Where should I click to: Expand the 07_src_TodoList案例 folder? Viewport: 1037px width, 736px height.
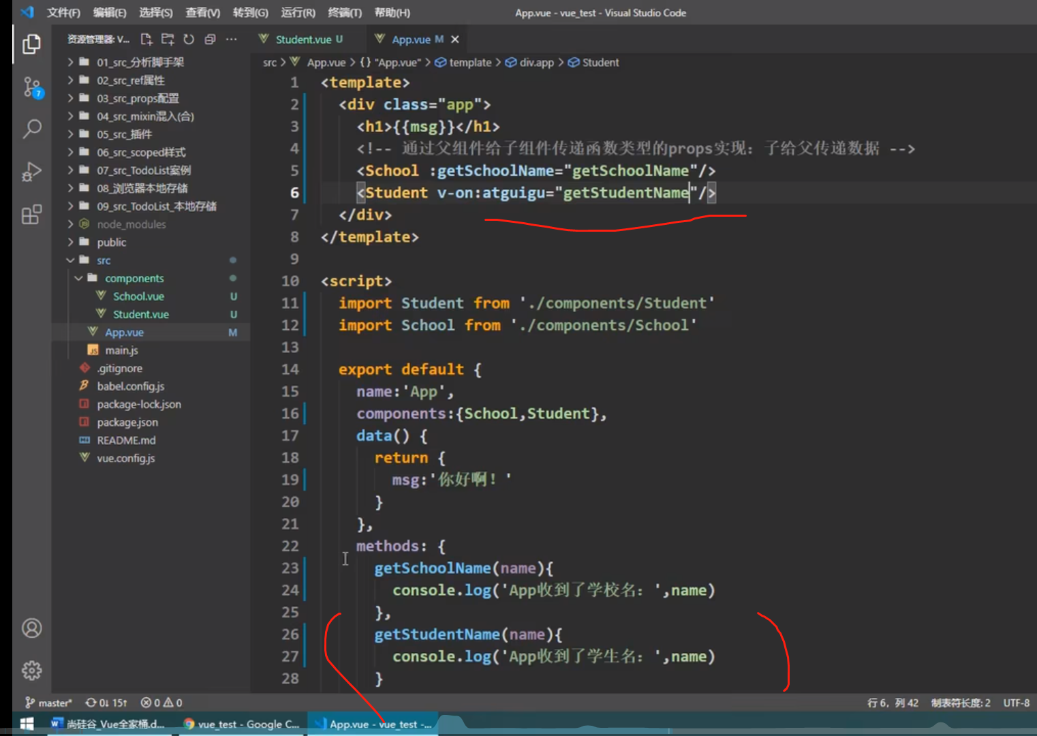point(143,170)
